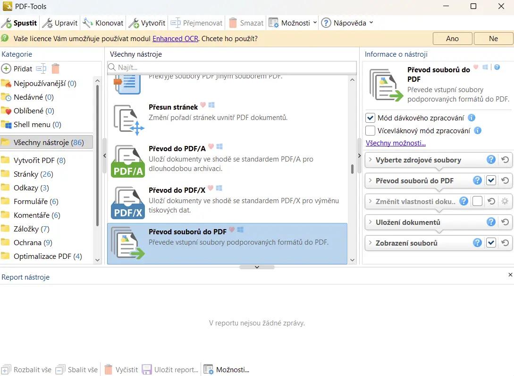The image size is (514, 376).
Task: Decline Enhanced OCR with the Ne button
Action: (493, 38)
